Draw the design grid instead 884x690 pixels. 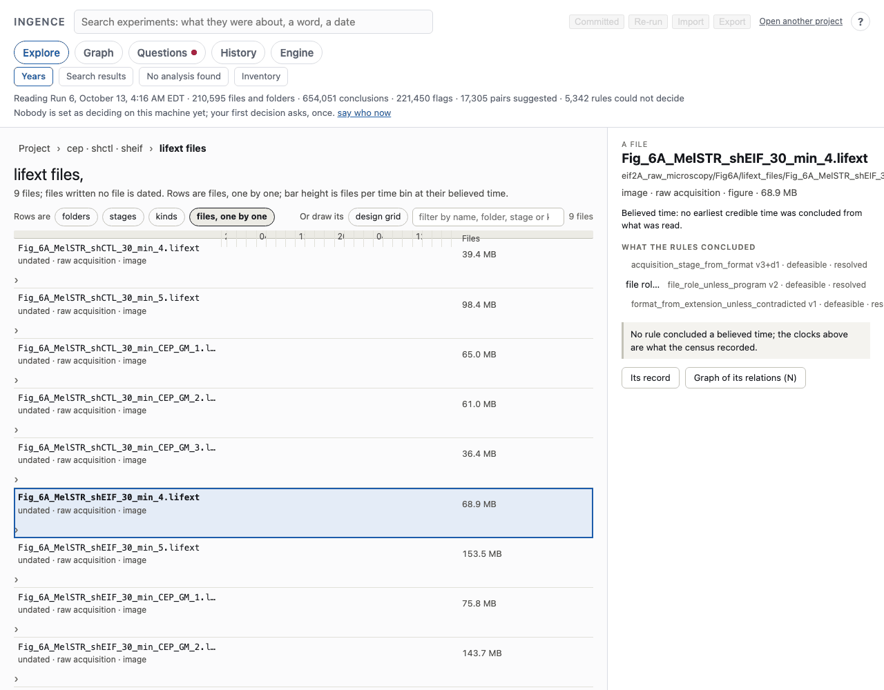(x=378, y=217)
